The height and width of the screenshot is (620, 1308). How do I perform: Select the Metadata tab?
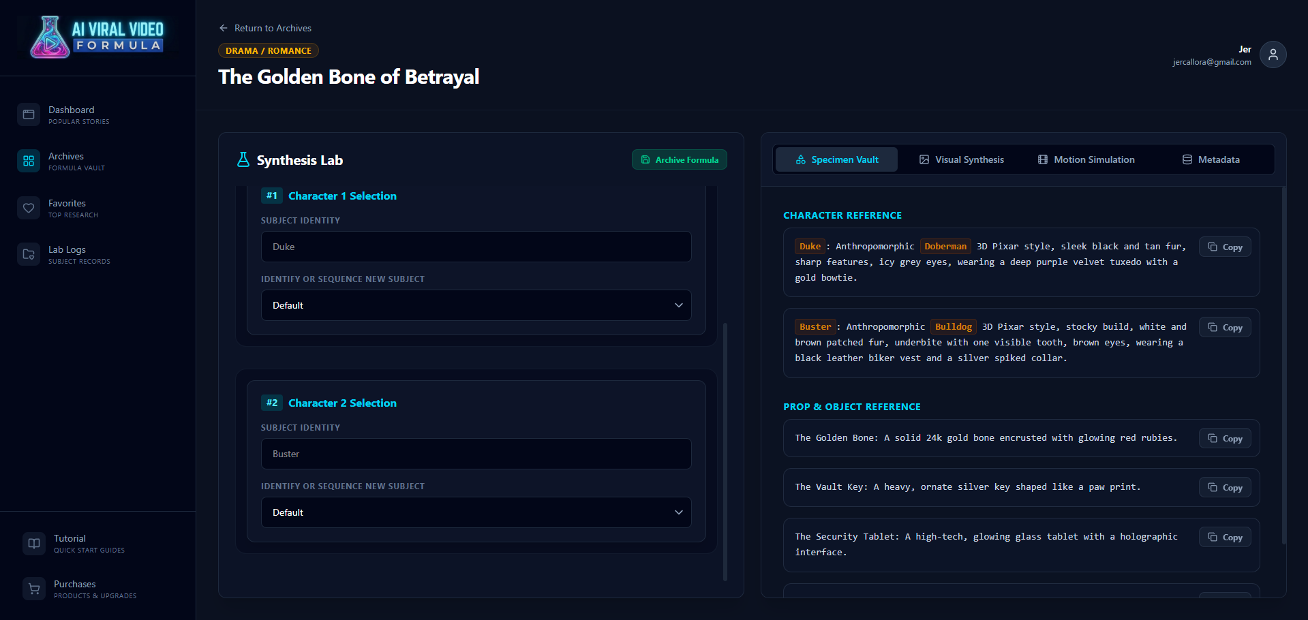pyautogui.click(x=1212, y=159)
